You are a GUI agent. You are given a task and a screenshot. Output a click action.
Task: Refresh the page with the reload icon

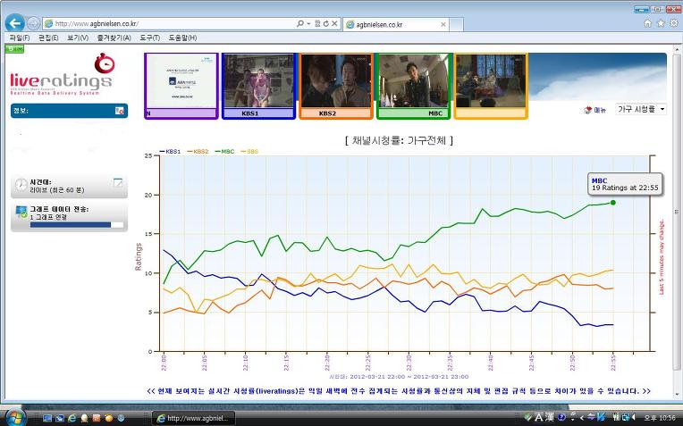[325, 23]
